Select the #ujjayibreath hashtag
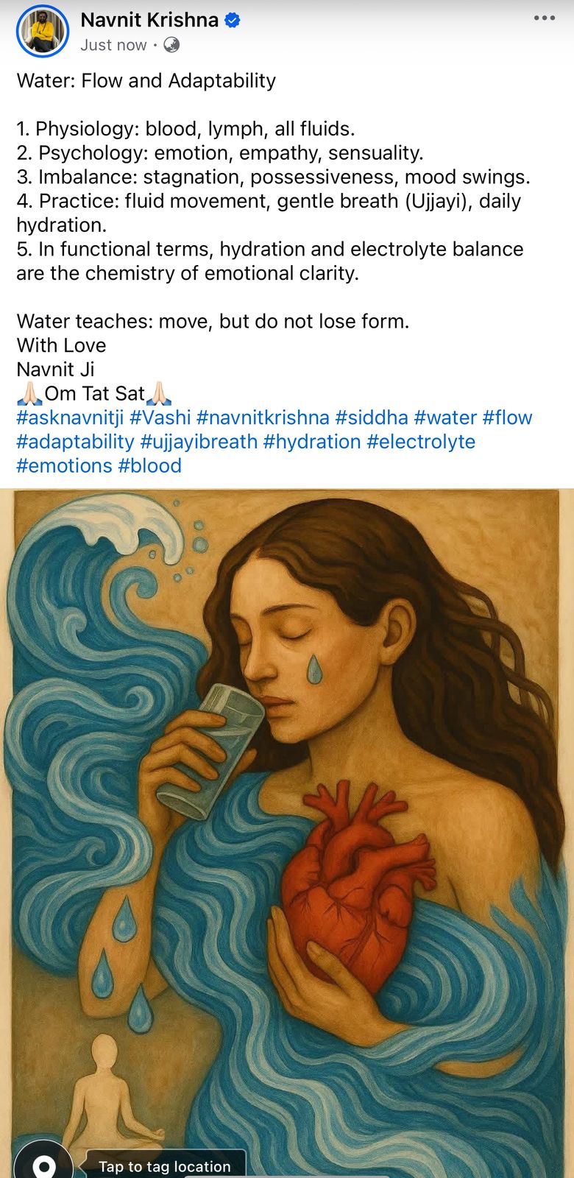 pyautogui.click(x=199, y=442)
